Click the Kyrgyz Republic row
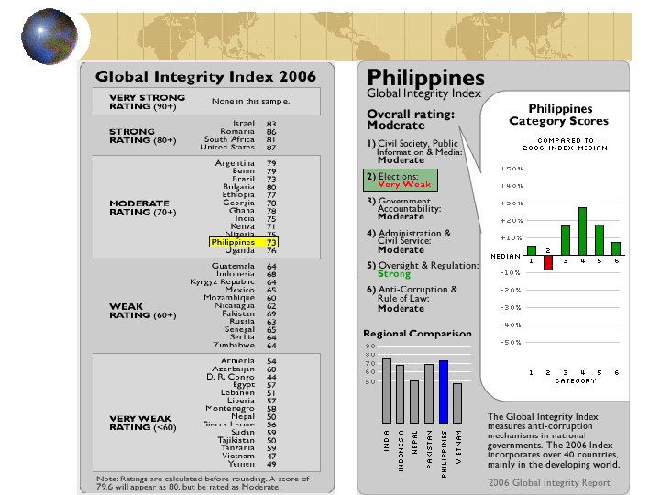The height and width of the screenshot is (495, 660). click(x=233, y=282)
